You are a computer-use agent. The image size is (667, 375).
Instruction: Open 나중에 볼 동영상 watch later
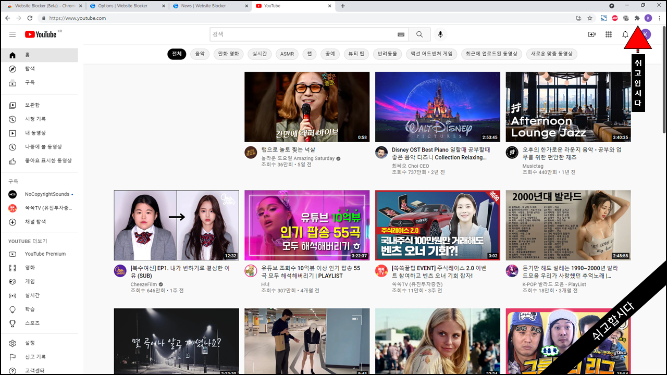point(39,147)
